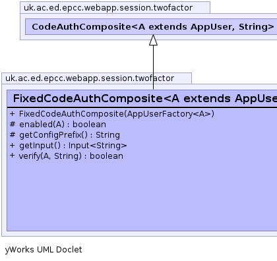Screen dimensions: 277x261
Task: Click the hash visibility symbol beside enabled
Action: [x=13, y=124]
